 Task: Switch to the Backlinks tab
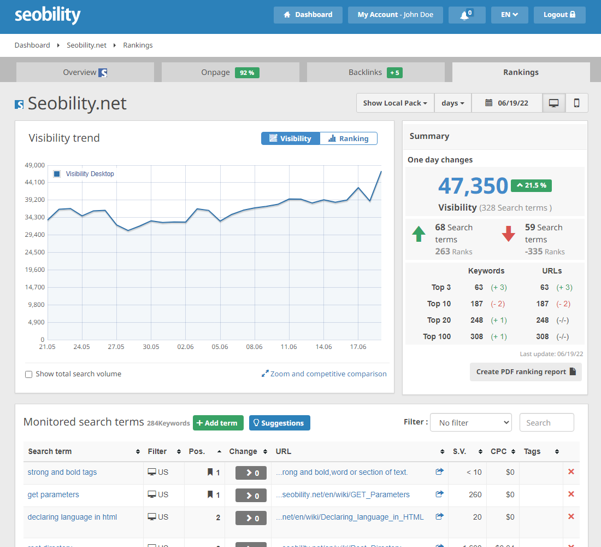tap(375, 72)
